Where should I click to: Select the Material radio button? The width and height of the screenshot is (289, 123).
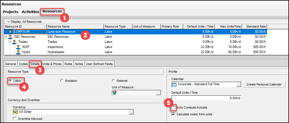(113, 81)
